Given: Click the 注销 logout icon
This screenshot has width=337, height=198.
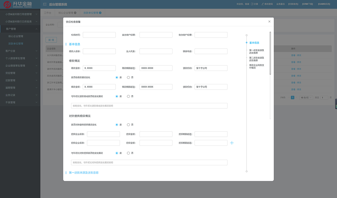Looking at the screenshot, I should point(252,4).
